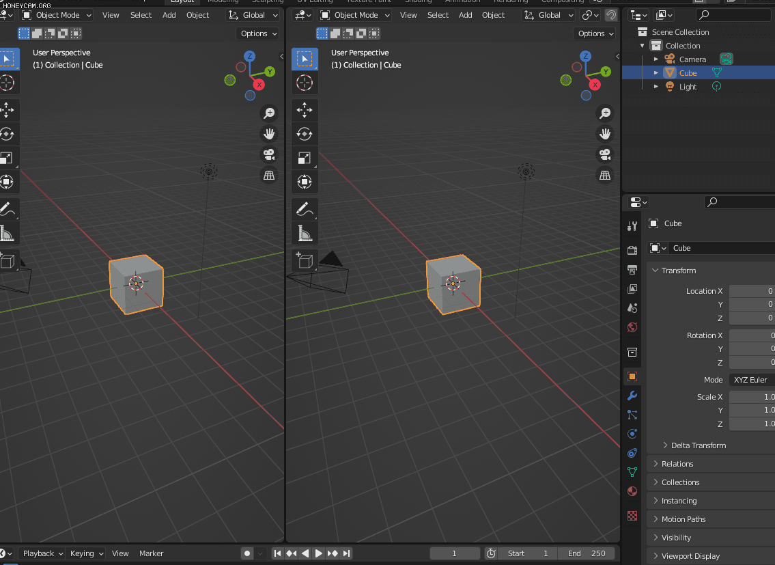The height and width of the screenshot is (565, 775).
Task: Choose Extend selection mode in left viewport
Action: 37,33
